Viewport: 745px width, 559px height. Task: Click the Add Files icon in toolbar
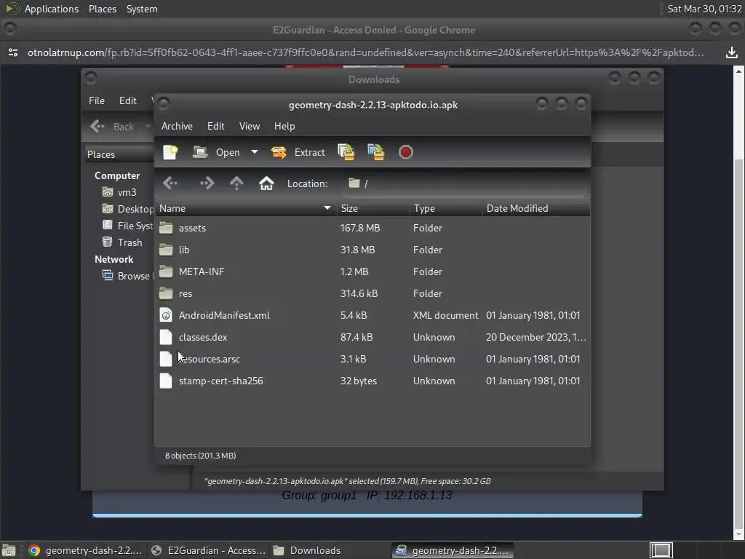pos(346,152)
